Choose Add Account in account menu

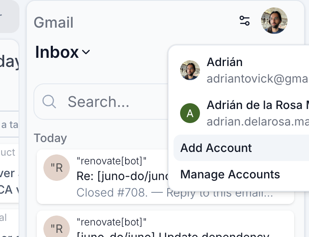coord(241,148)
